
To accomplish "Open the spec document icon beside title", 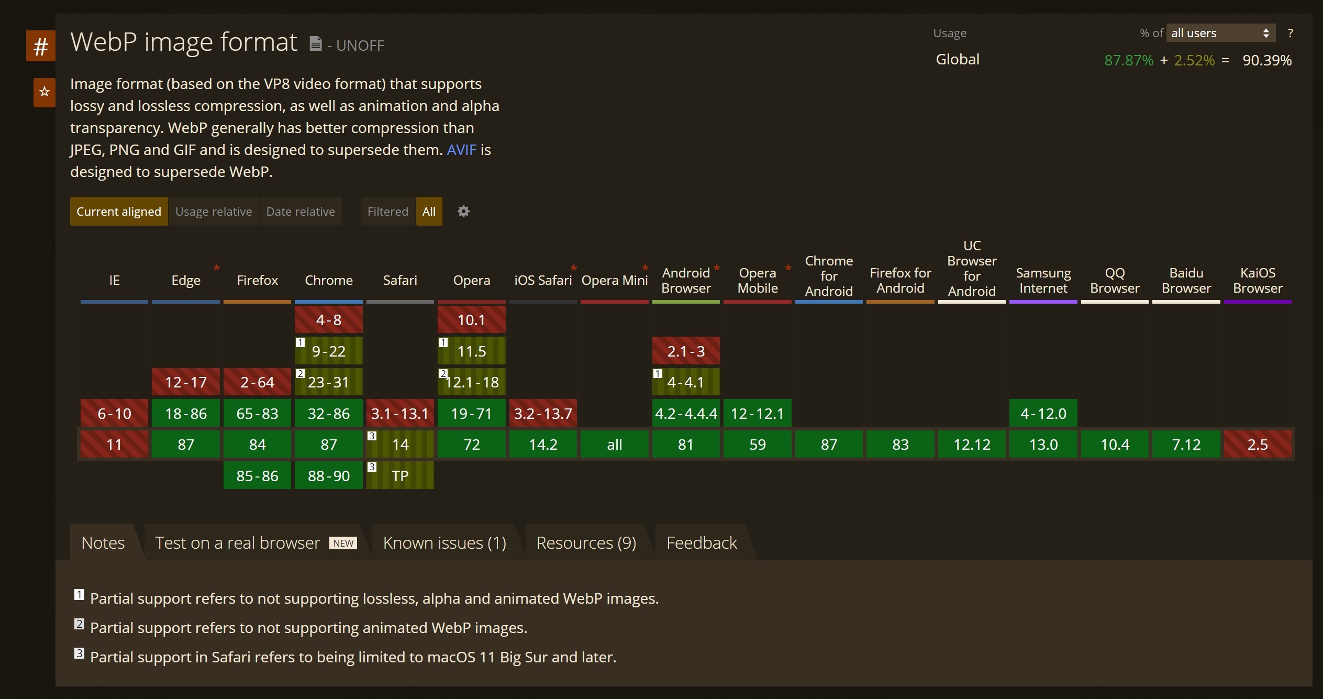I will click(315, 44).
